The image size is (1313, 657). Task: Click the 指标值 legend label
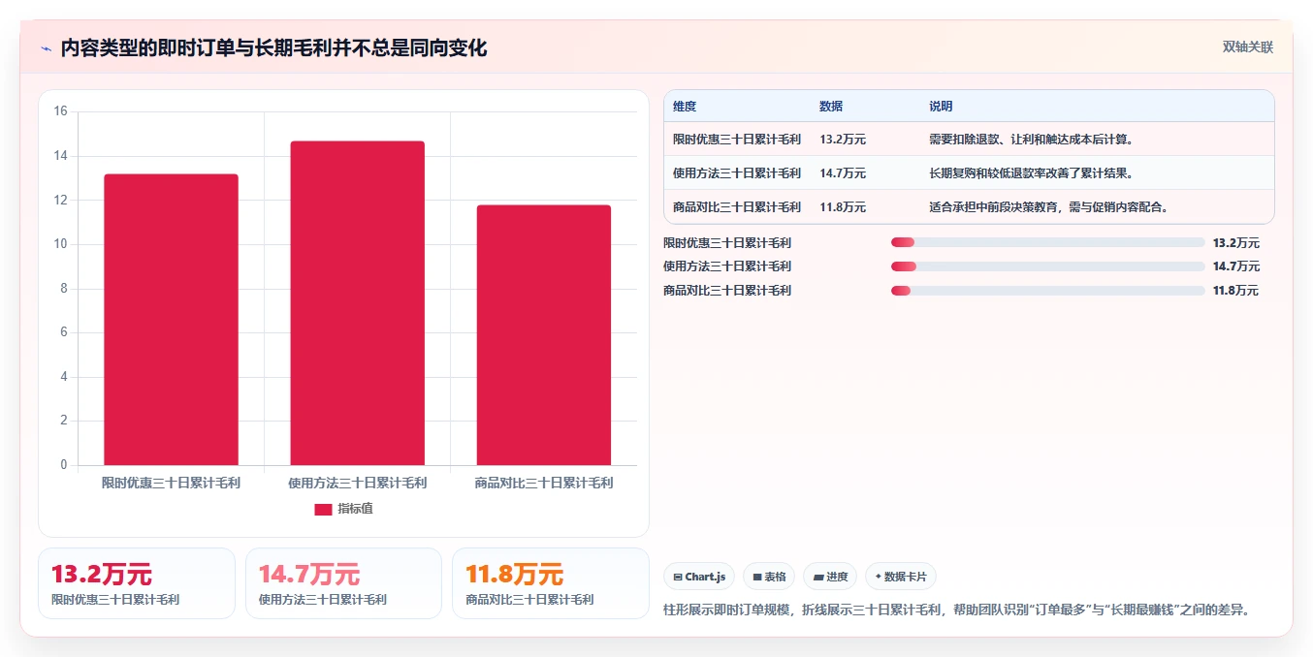point(355,509)
